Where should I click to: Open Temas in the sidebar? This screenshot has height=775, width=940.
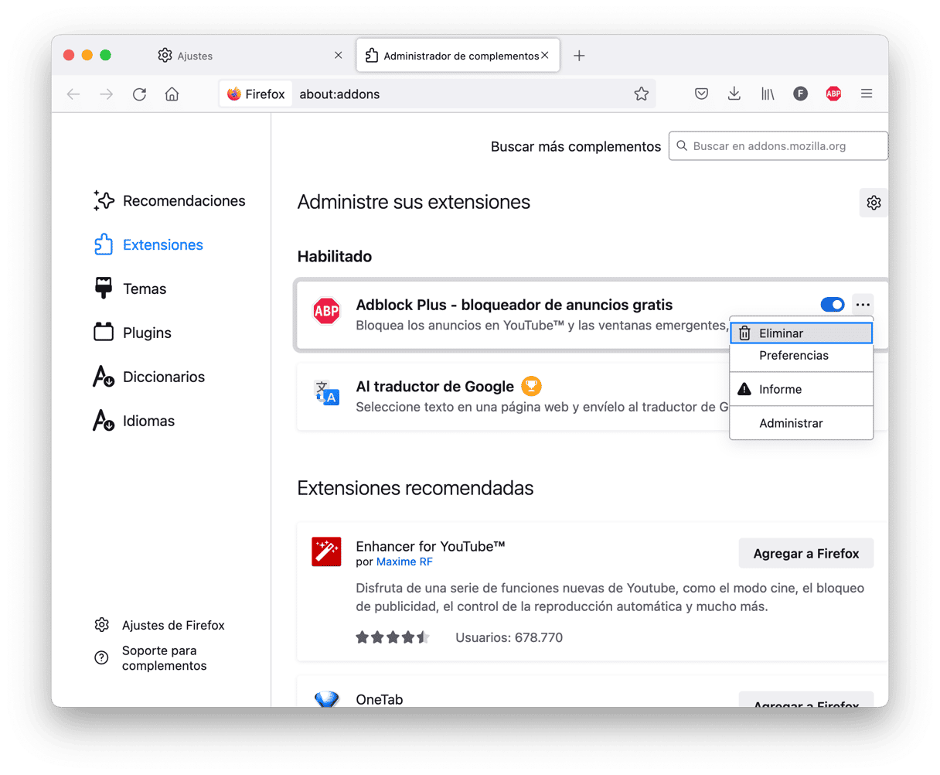(130, 289)
